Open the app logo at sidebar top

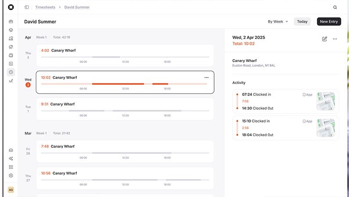[11, 7]
